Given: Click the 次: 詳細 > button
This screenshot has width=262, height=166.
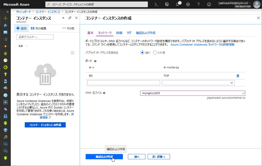Looking at the screenshot, I should tap(159, 157).
